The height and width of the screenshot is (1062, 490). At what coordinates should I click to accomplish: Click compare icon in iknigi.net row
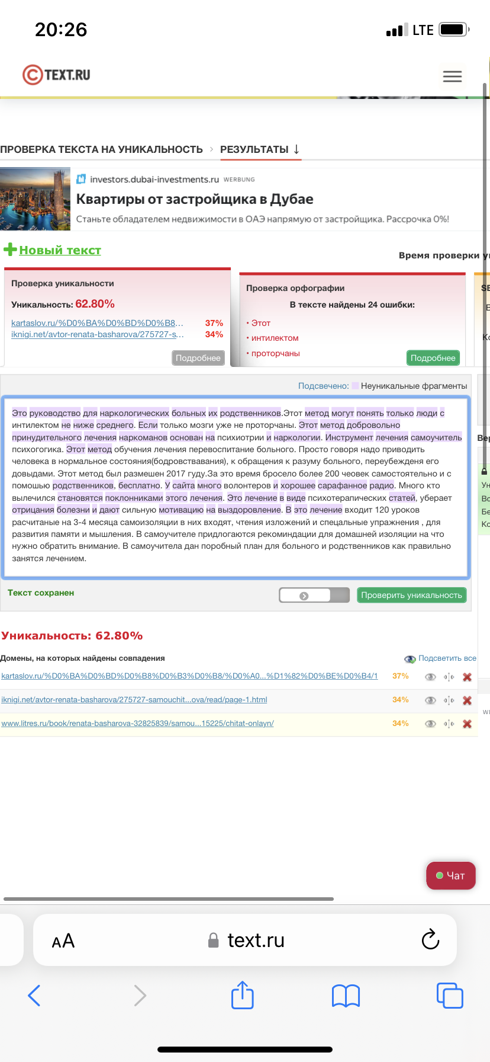(449, 700)
